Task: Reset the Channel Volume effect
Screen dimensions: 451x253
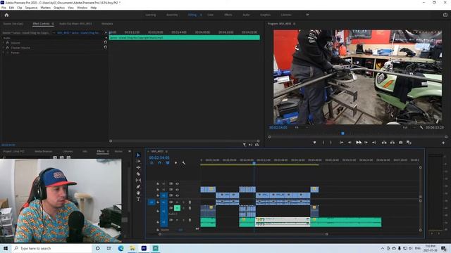Action: pyautogui.click(x=106, y=47)
